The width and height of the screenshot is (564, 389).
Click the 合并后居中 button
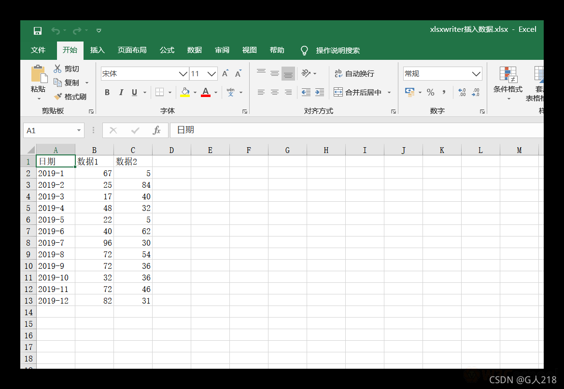pos(357,92)
